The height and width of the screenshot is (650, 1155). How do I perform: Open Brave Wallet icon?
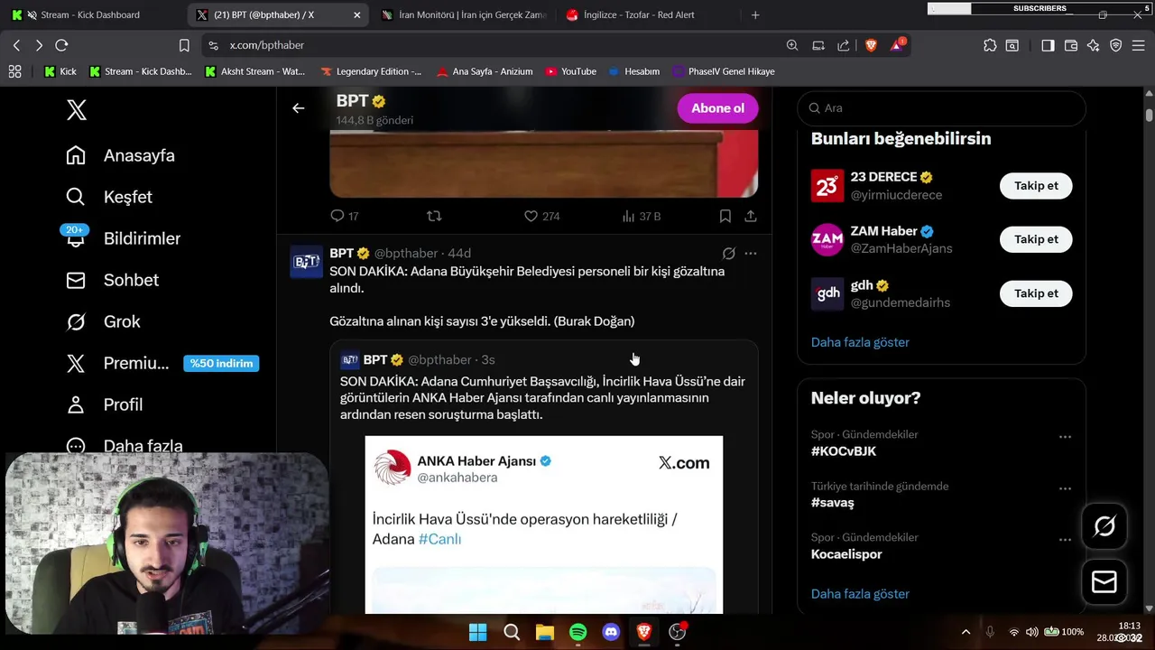pyautogui.click(x=1071, y=45)
